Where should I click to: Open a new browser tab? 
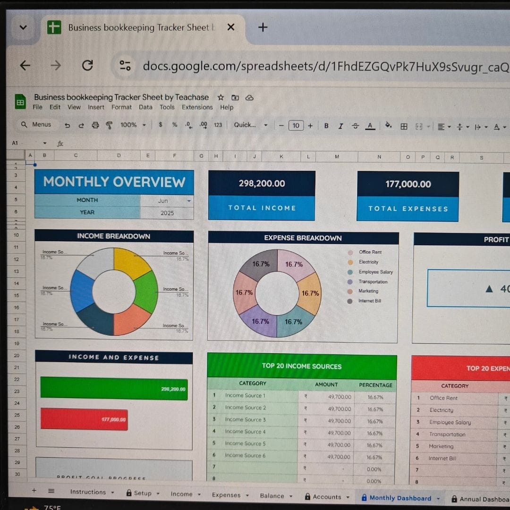click(x=263, y=27)
